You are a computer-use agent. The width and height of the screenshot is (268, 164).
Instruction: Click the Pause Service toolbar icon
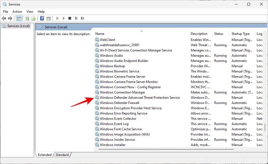76,19
